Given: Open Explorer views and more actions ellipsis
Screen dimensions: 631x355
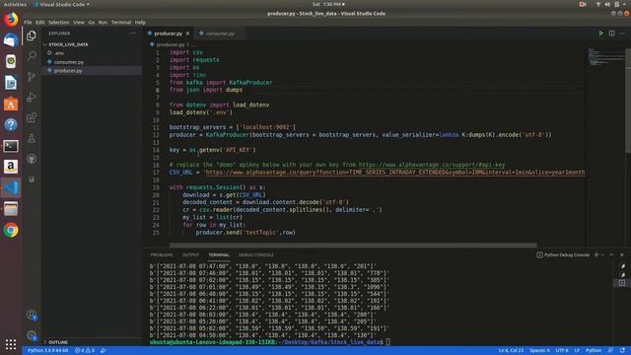Looking at the screenshot, I should coord(133,34).
